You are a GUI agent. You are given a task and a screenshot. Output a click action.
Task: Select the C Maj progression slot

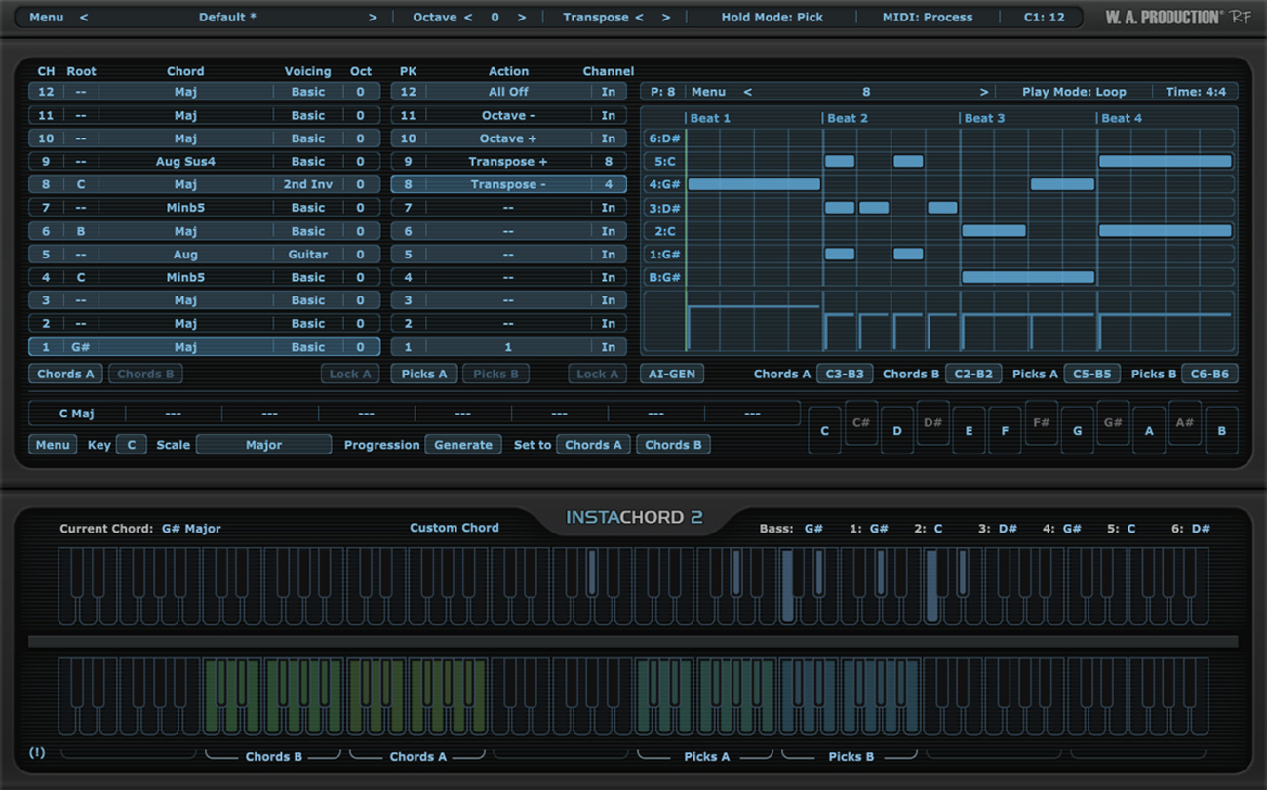(77, 414)
